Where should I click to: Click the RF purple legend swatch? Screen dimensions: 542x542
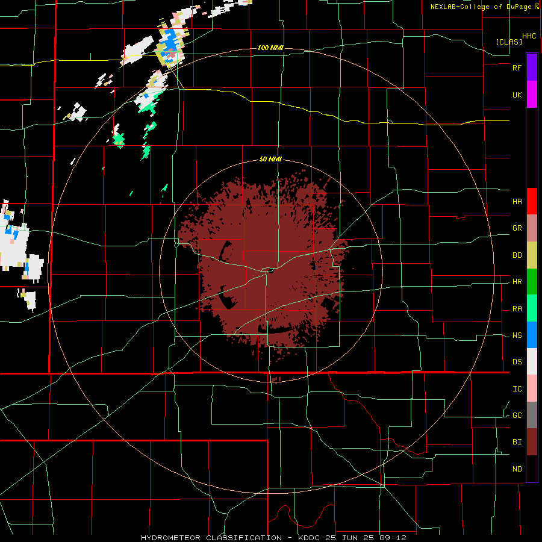tap(532, 67)
